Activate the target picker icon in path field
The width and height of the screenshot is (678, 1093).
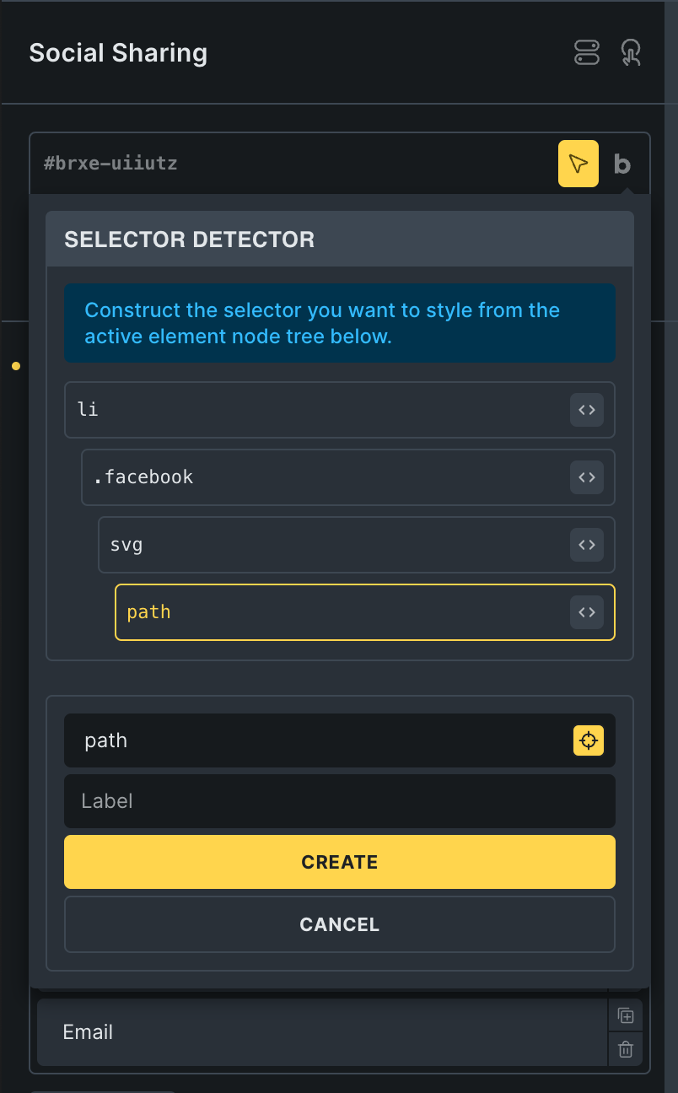(x=588, y=740)
